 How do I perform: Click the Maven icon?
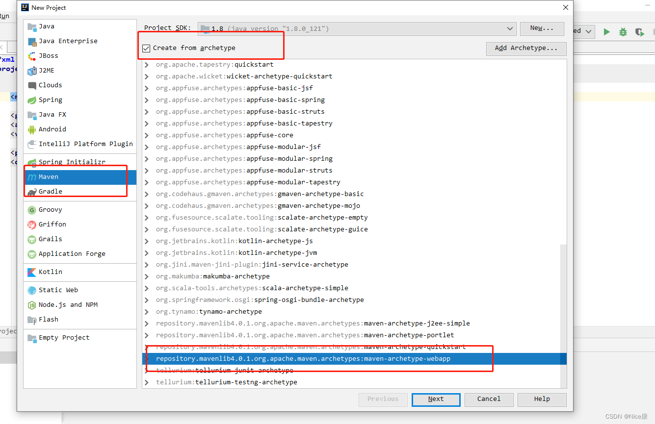pos(32,177)
